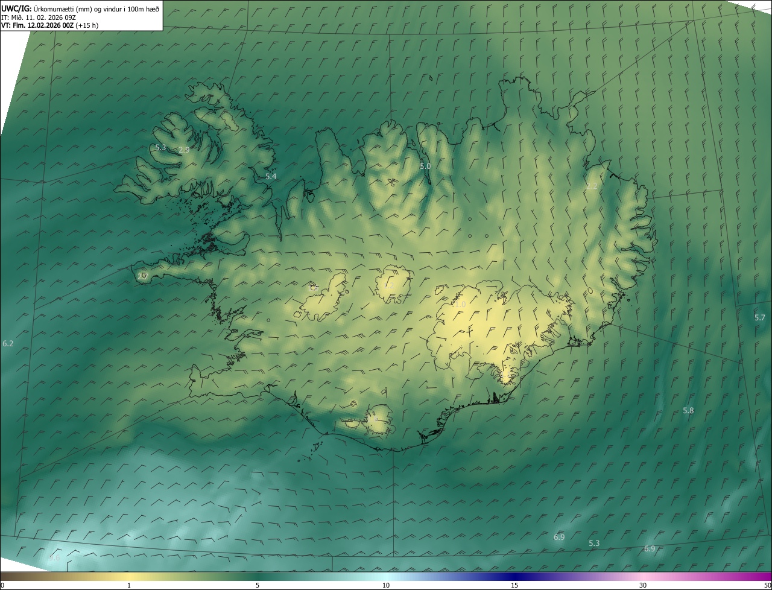Select the 2.9 label in the Westfjords
Image resolution: width=772 pixels, height=590 pixels.
point(184,150)
